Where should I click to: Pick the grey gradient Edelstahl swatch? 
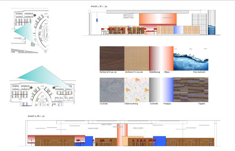point(155,90)
